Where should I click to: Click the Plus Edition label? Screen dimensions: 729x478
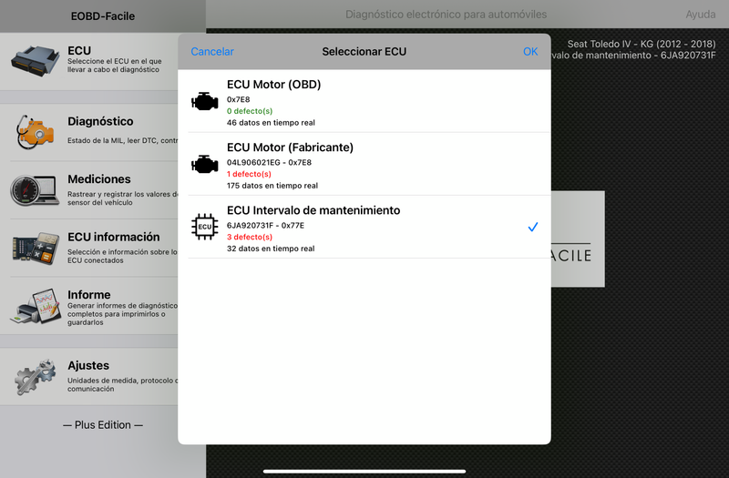click(103, 425)
